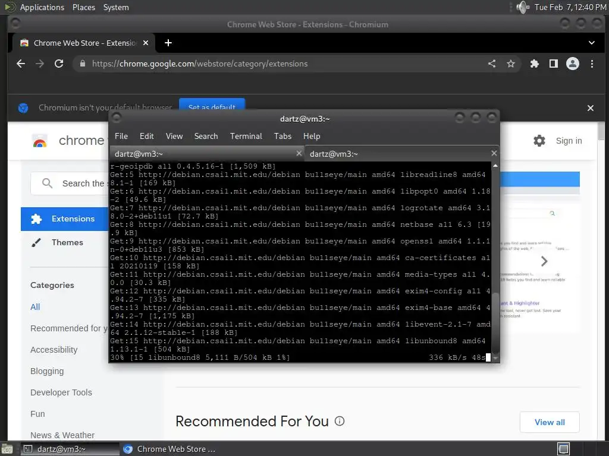Select Extensions in Web Store sidebar
Image resolution: width=609 pixels, height=456 pixels.
click(65, 218)
